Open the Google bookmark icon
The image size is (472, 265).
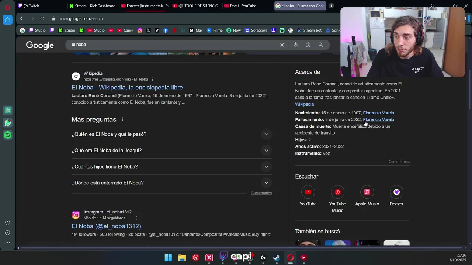pos(22,31)
